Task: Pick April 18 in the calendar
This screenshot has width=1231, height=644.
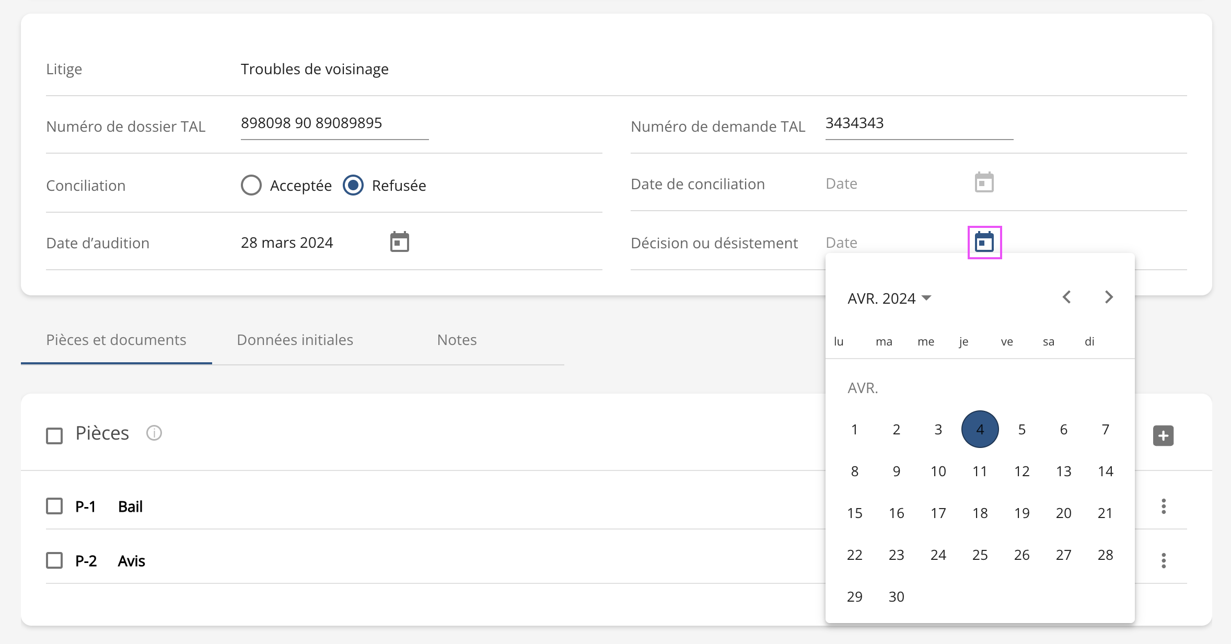Action: [980, 513]
